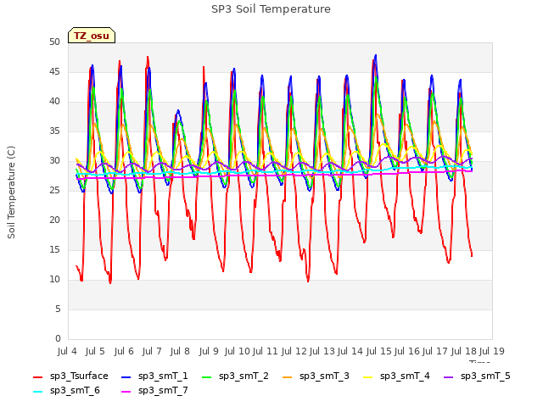
Task: Click the Jul 8 x-axis tick label
Action: [x=180, y=351]
